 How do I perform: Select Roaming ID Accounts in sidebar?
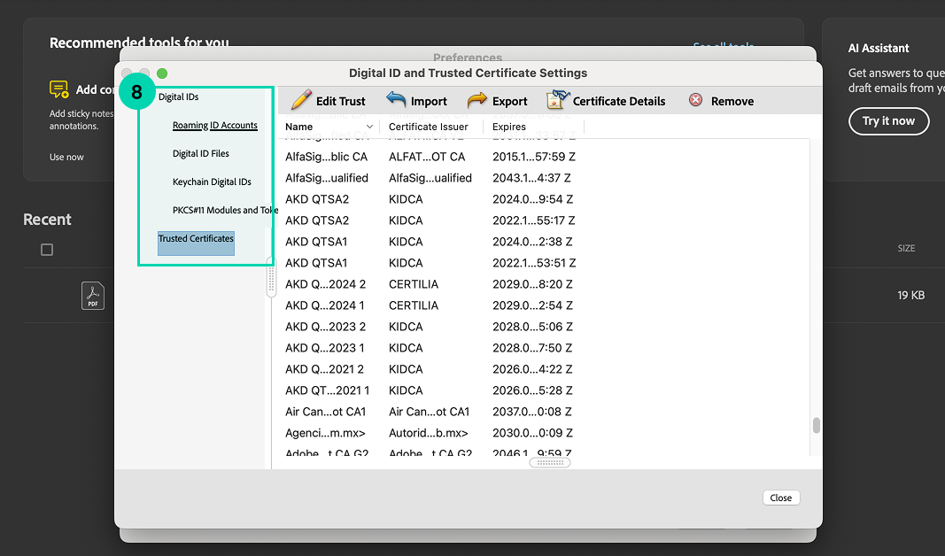coord(214,126)
